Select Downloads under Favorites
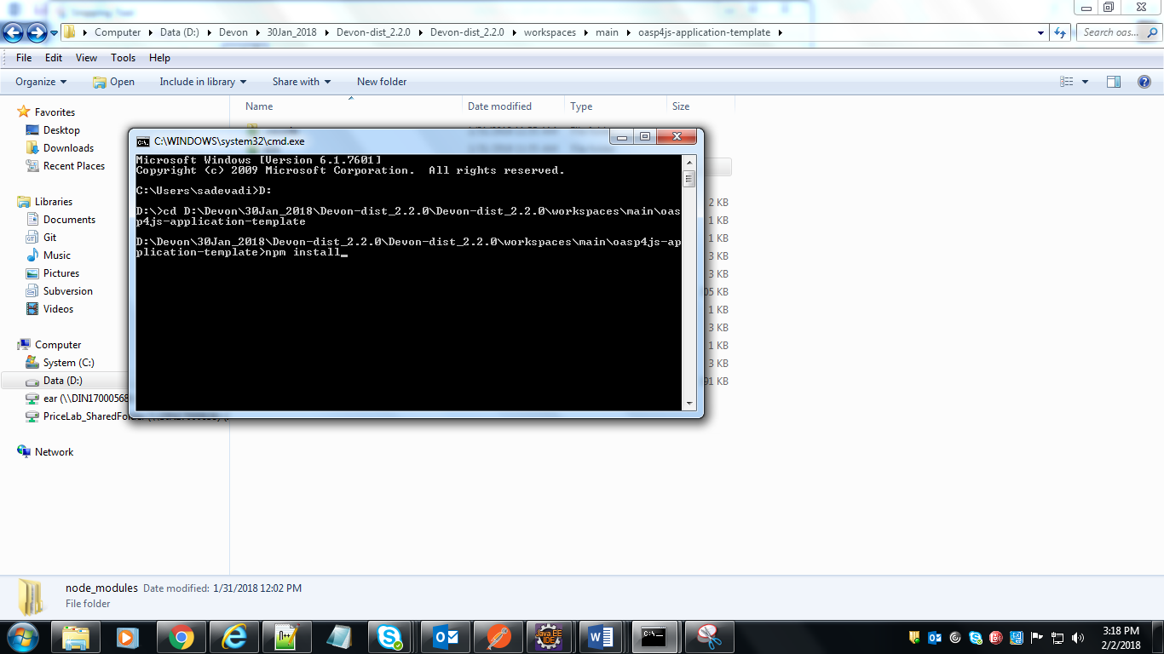This screenshot has height=654, width=1164. [68, 148]
